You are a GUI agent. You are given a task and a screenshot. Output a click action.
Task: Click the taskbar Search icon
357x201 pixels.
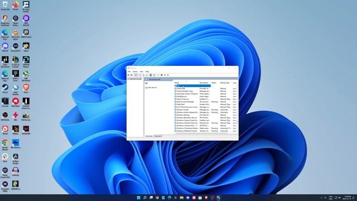click(x=145, y=198)
